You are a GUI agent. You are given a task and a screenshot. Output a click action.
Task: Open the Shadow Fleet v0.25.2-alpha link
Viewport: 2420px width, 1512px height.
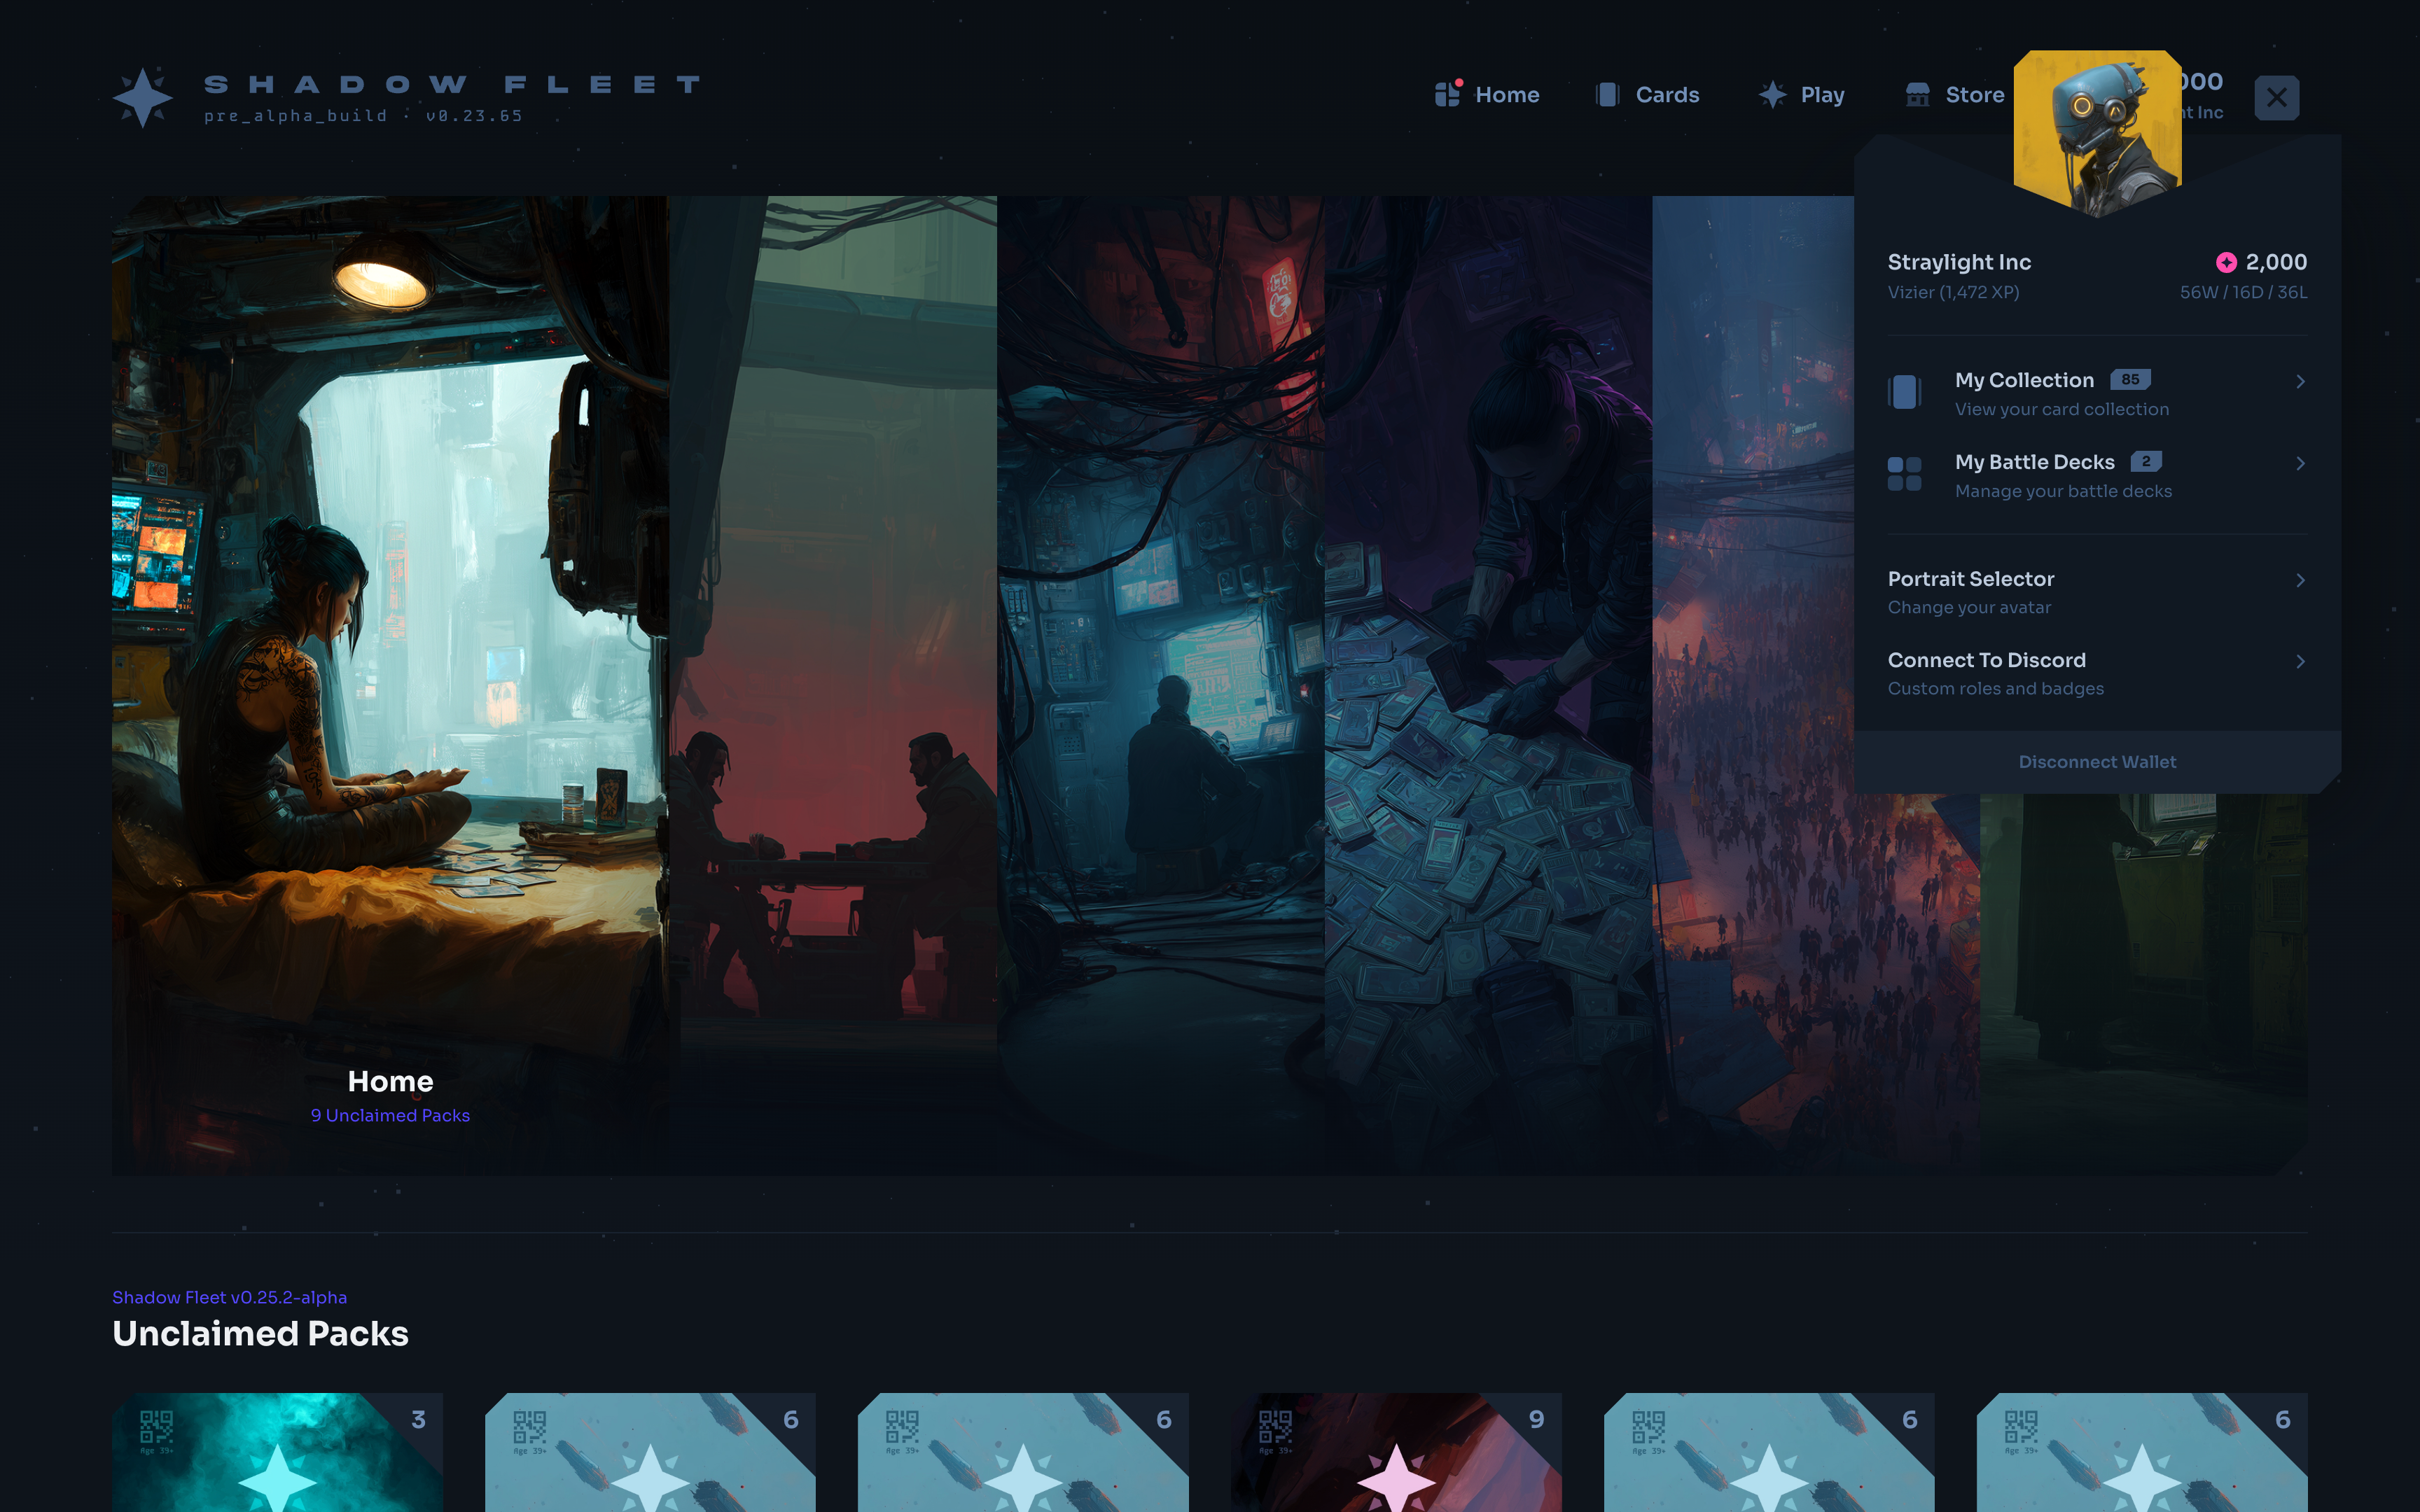click(229, 1297)
